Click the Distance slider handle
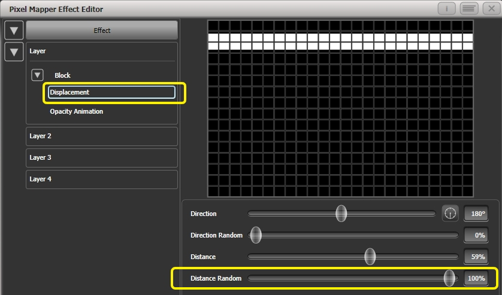 pos(370,257)
